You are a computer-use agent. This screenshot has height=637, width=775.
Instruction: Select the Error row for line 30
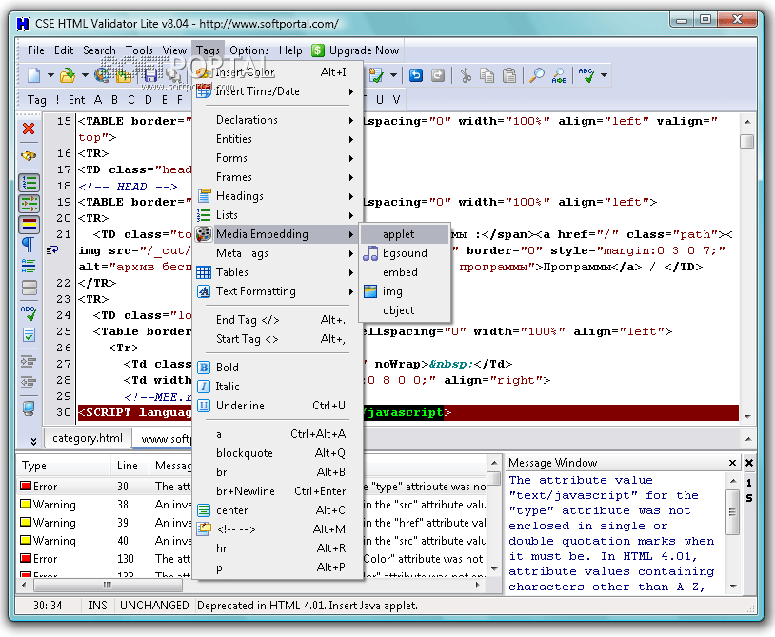point(252,487)
